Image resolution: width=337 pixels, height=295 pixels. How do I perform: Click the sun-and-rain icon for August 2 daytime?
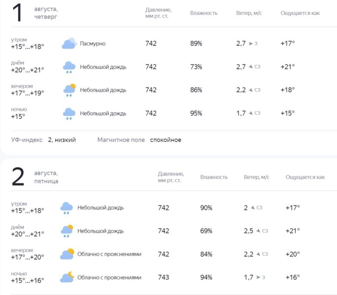(x=67, y=231)
